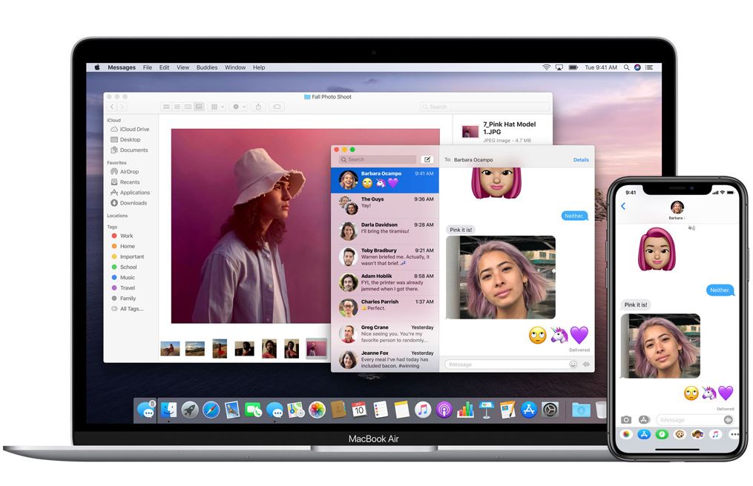Click the Messages search field
Viewport: 753px width, 486px height.
coord(378,159)
